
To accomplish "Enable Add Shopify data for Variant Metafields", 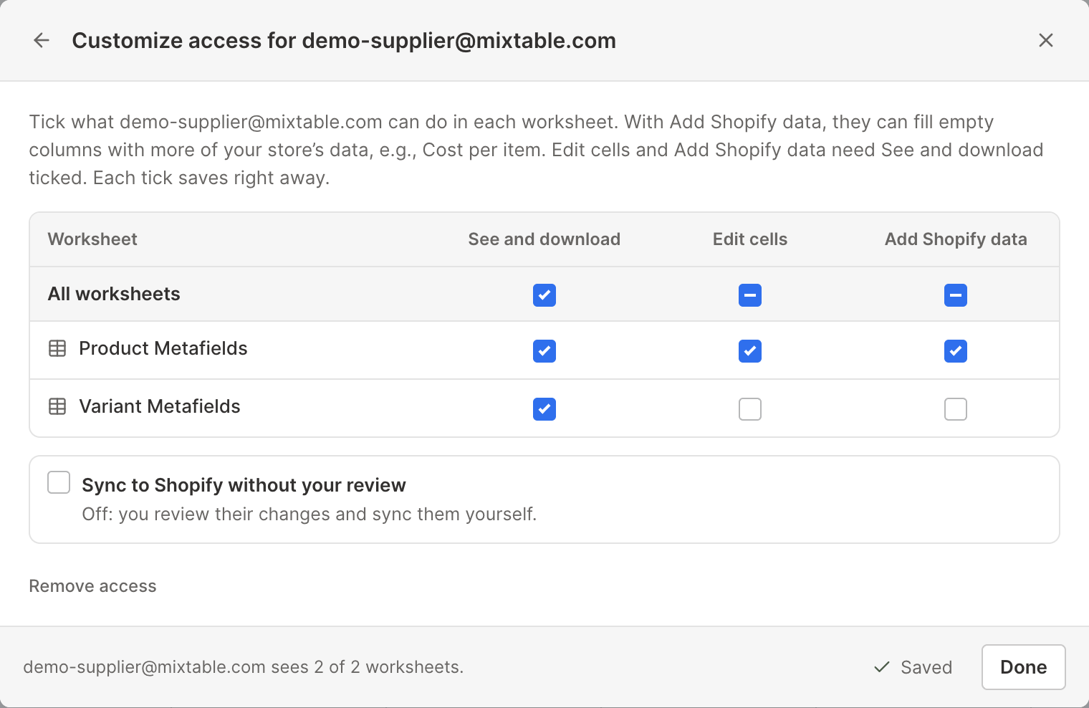I will pyautogui.click(x=956, y=409).
